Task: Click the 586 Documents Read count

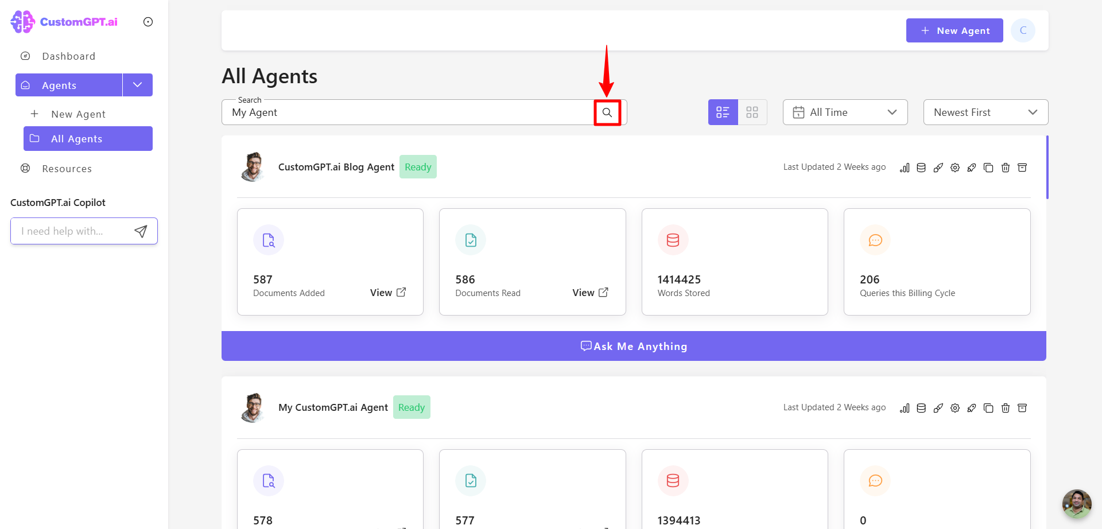Action: click(x=465, y=279)
